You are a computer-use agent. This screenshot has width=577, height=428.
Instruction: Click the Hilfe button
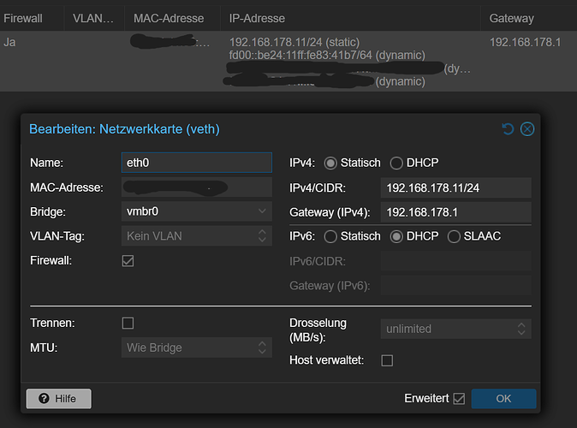(x=58, y=399)
